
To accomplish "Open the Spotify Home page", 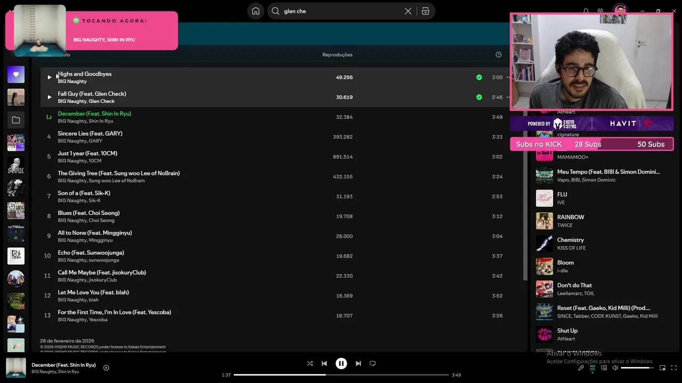I will (x=256, y=11).
